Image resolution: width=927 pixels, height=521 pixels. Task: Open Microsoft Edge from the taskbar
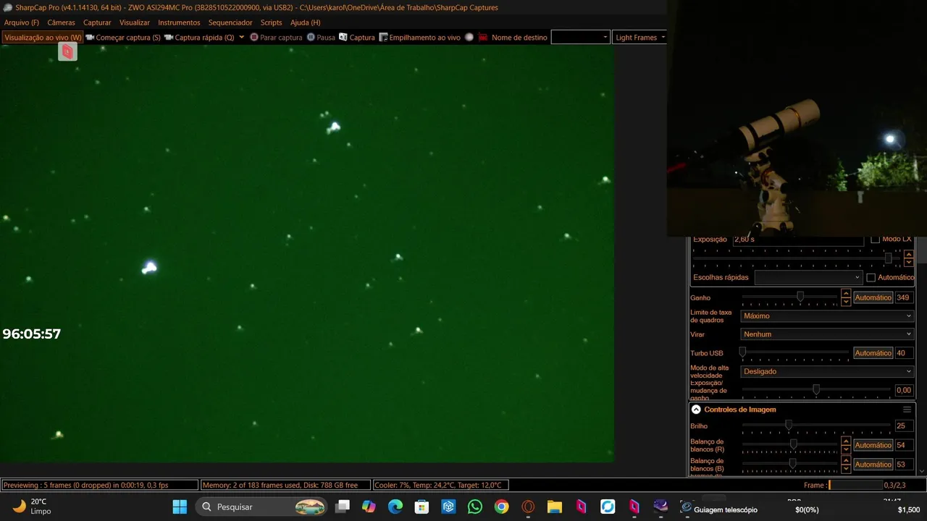point(395,507)
